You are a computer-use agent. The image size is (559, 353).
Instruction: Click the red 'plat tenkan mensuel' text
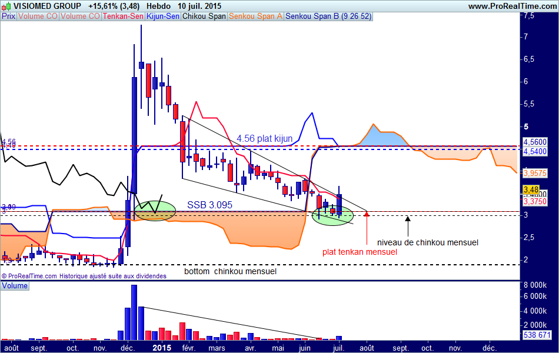click(360, 252)
